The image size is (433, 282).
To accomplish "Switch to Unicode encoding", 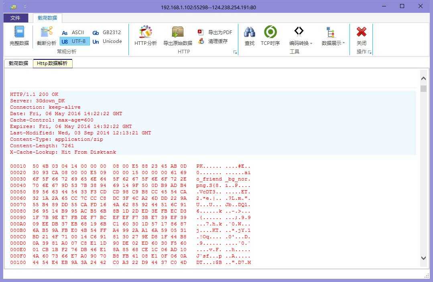I will 107,41.
